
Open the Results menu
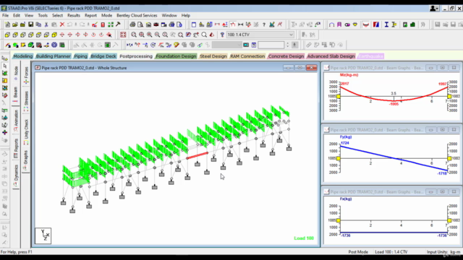74,15
